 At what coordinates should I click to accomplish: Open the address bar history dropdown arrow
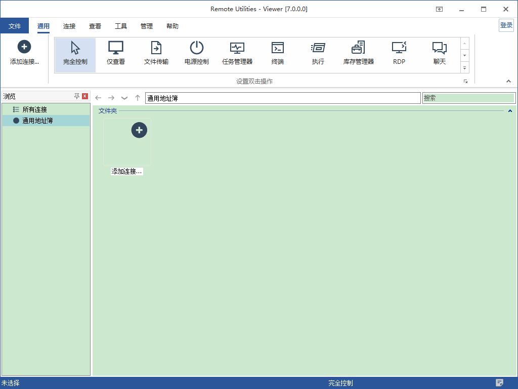click(x=124, y=98)
